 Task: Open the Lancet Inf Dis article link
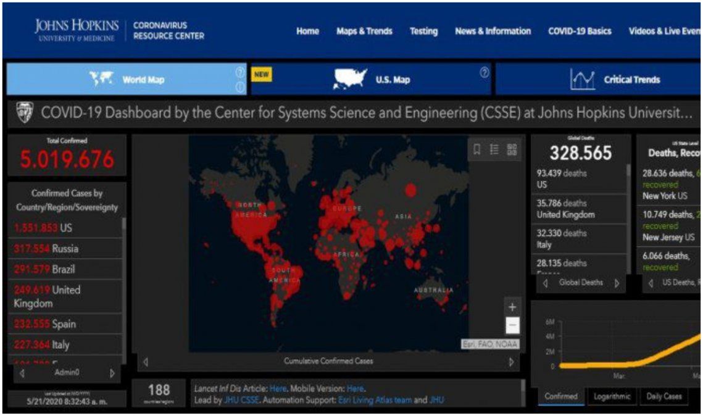tap(278, 389)
